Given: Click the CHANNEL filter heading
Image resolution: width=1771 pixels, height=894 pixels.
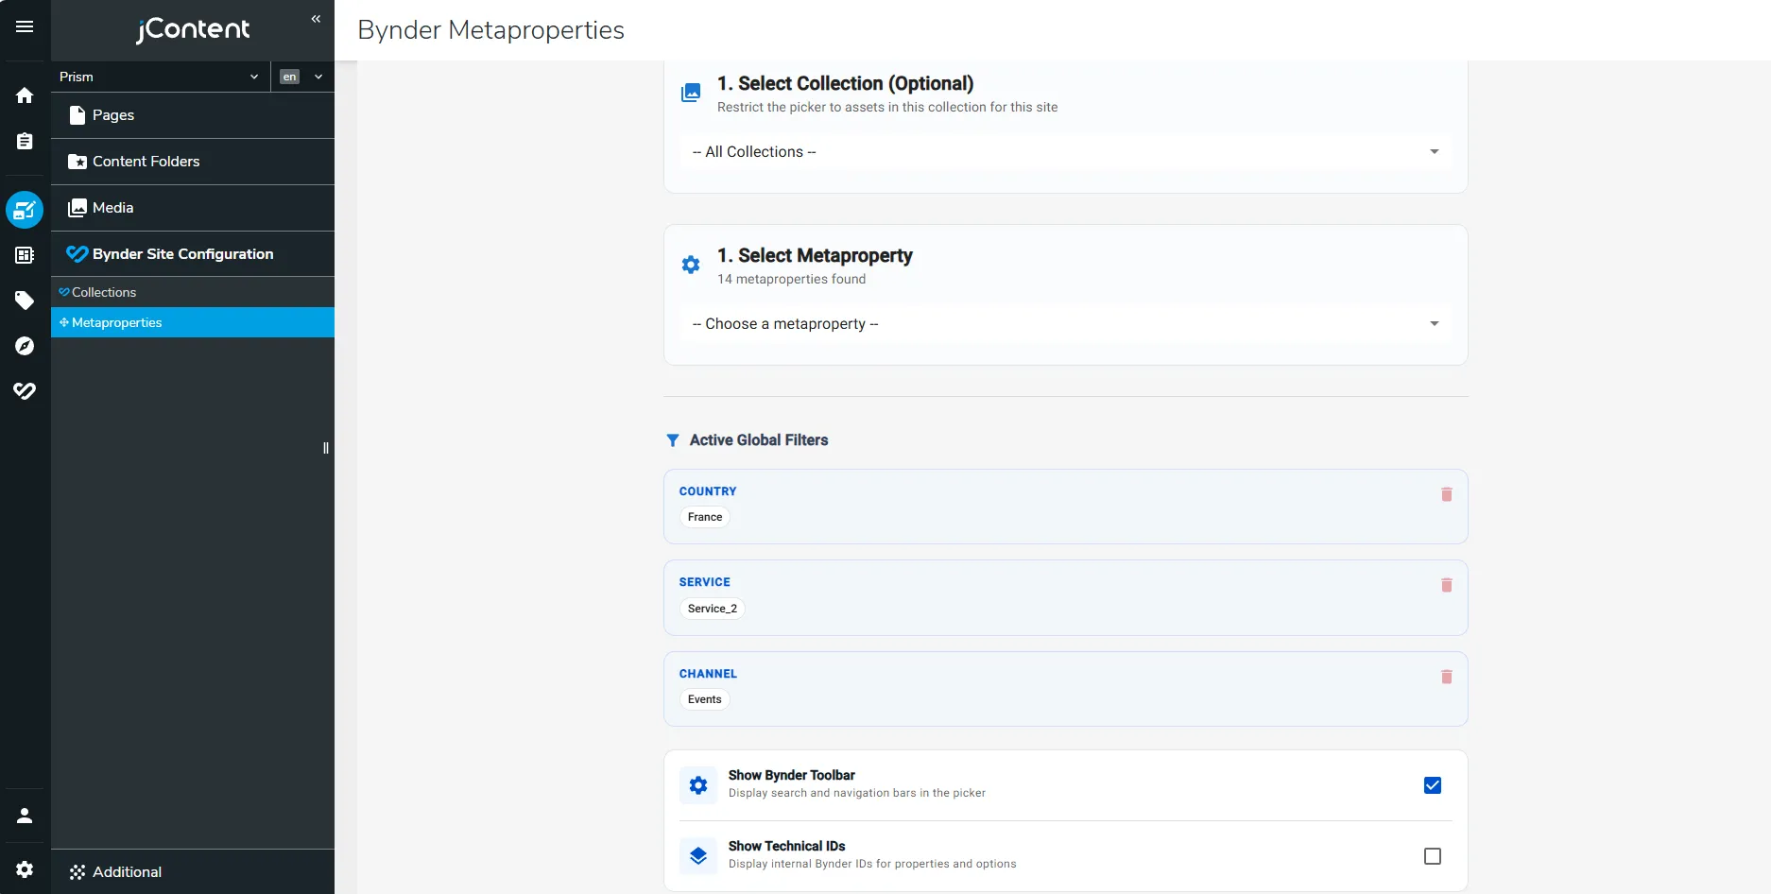Looking at the screenshot, I should click(x=708, y=674).
